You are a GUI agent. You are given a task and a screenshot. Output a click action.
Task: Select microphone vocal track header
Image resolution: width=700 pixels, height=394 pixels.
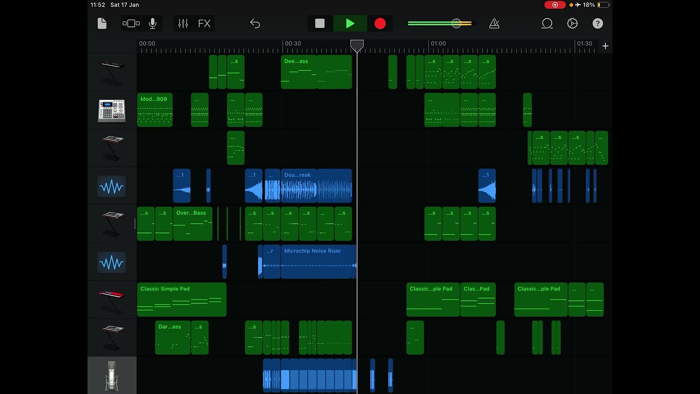(x=112, y=375)
